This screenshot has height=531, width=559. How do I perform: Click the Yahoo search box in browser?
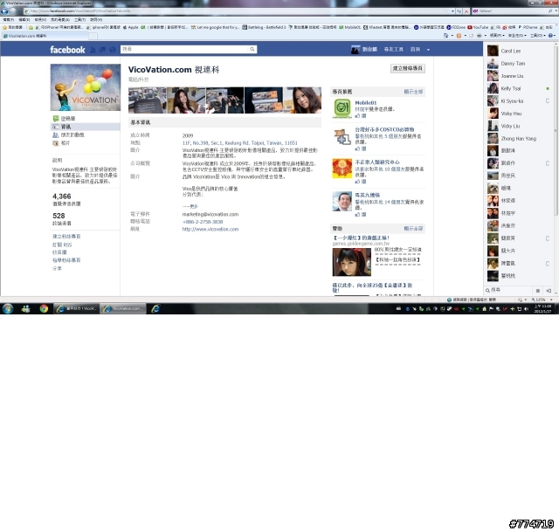point(512,11)
